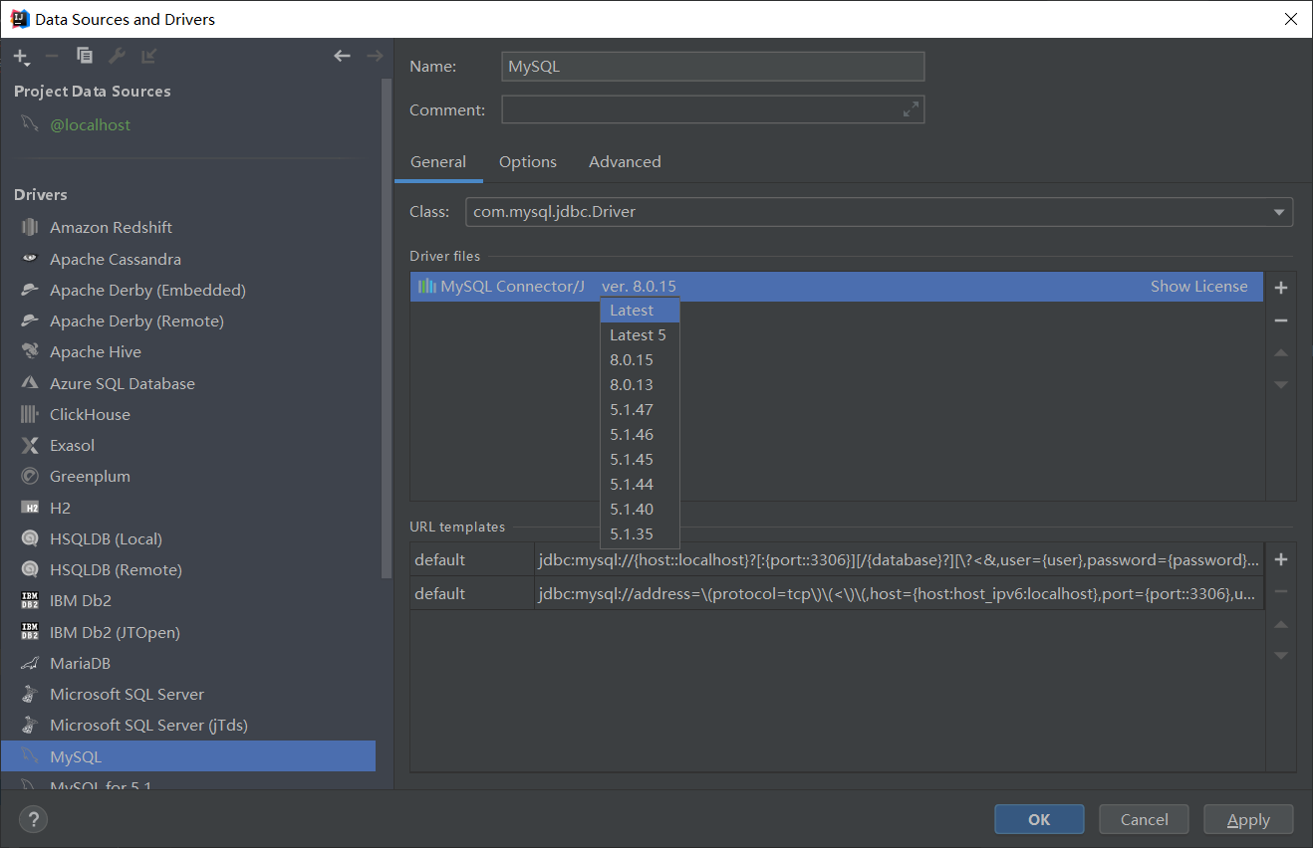Viewport: 1313px width, 848px height.
Task: Choose version 5.1.35 from the popup
Action: [640, 534]
